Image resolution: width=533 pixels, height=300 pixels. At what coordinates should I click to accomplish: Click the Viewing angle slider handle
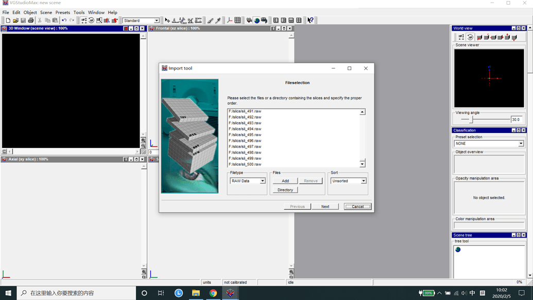(x=471, y=120)
